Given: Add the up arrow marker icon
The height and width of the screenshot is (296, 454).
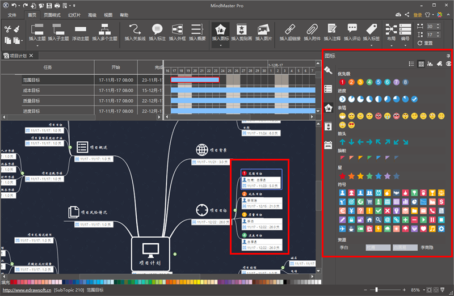Looking at the screenshot, I should [342, 142].
